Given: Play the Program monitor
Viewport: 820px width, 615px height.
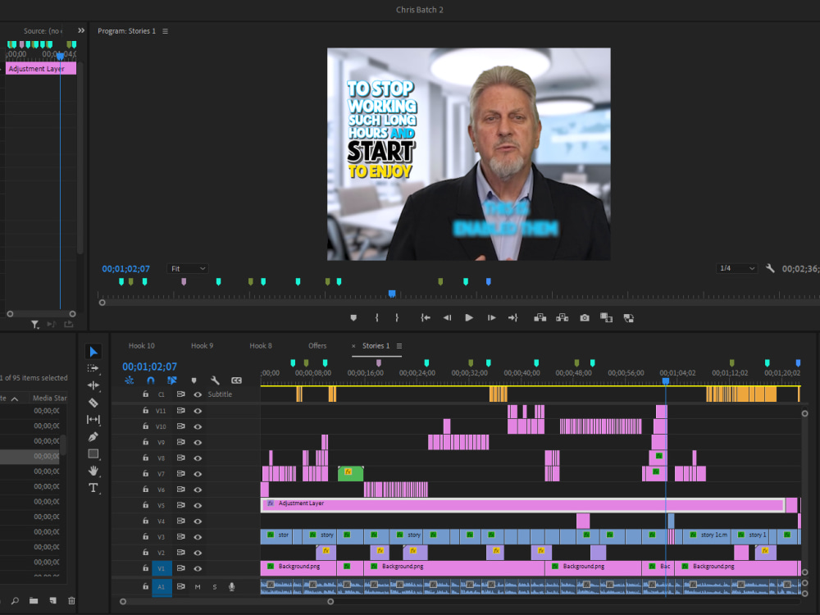Looking at the screenshot, I should tap(469, 317).
